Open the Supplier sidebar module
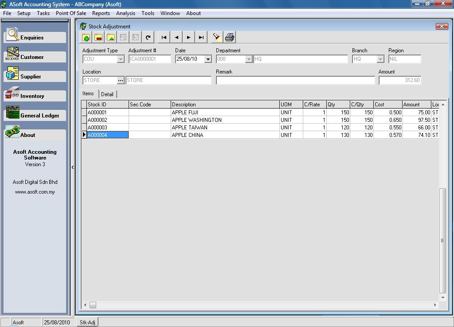Screen dimensions: 454x327 tap(35, 76)
